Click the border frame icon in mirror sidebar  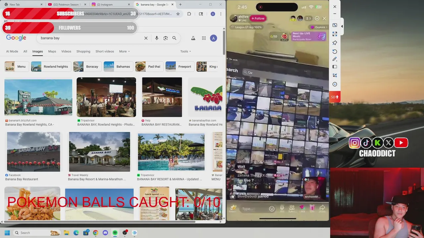[335, 67]
